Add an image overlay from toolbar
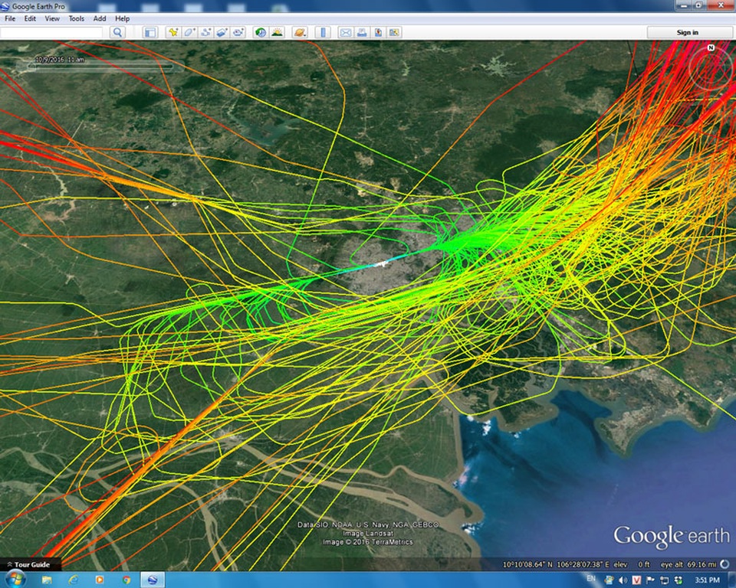Screen dimensions: 736x588 [222, 32]
